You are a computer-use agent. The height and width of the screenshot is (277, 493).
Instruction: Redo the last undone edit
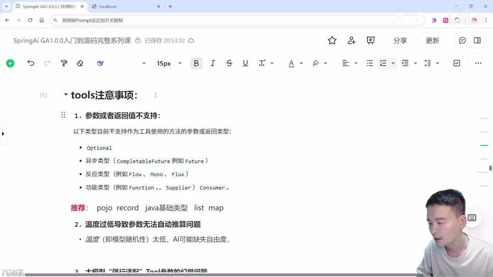47,63
